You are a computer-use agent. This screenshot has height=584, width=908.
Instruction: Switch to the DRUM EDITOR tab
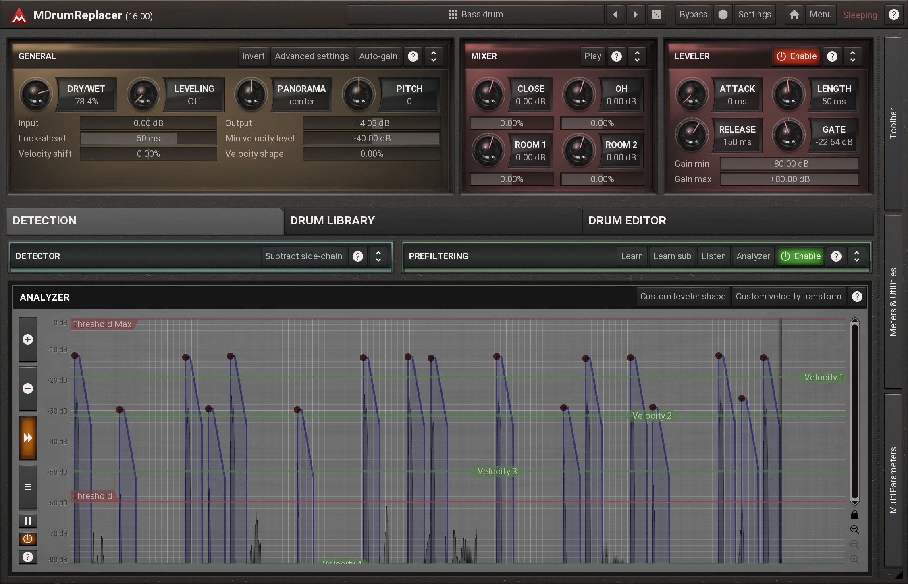coord(728,221)
